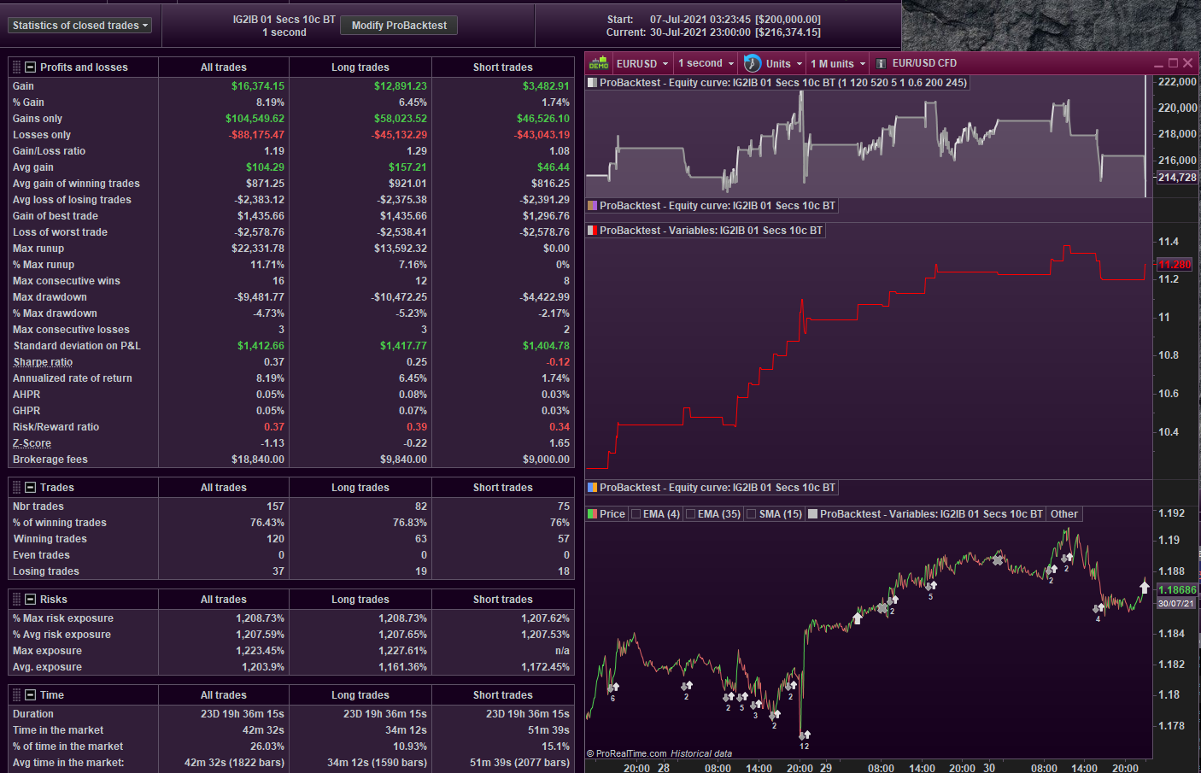Grab the Trades section drag handle

click(16, 487)
